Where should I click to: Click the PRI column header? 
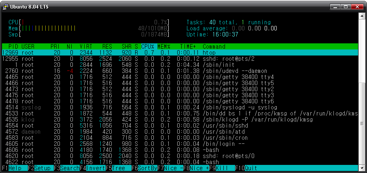pos(55,47)
